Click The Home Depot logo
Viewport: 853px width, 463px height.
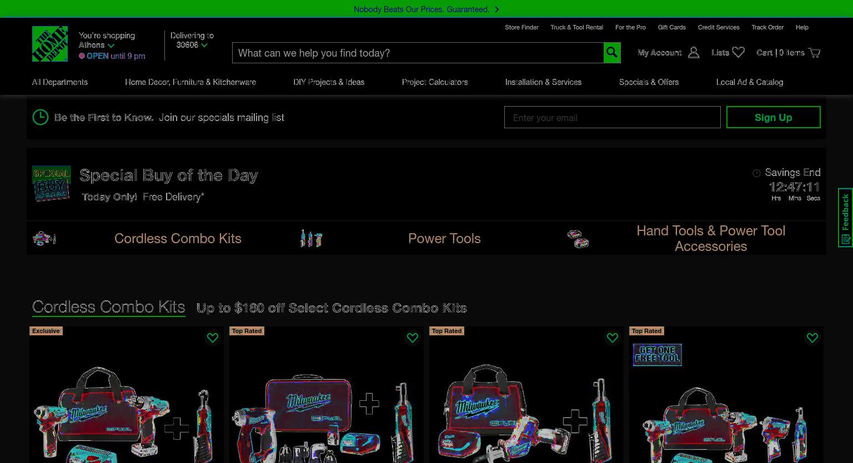(x=50, y=43)
